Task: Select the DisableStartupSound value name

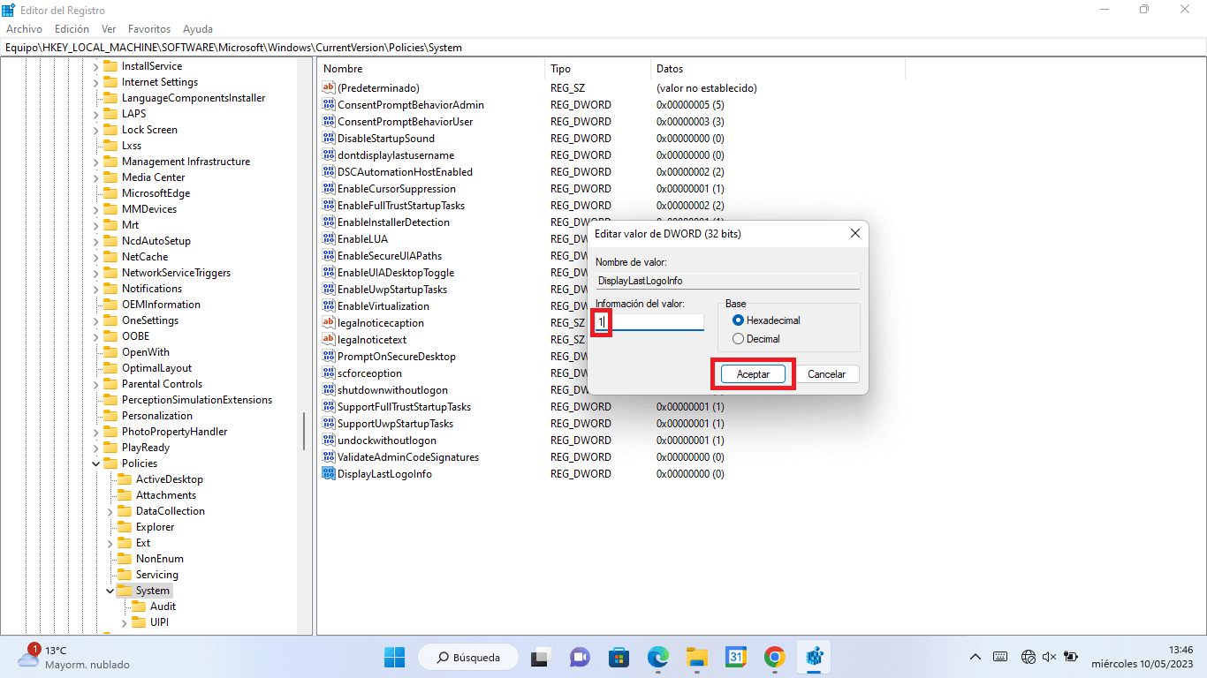Action: click(386, 139)
